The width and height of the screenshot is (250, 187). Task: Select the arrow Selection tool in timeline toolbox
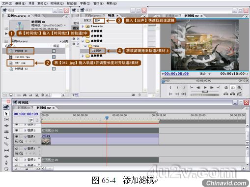coord(6,114)
